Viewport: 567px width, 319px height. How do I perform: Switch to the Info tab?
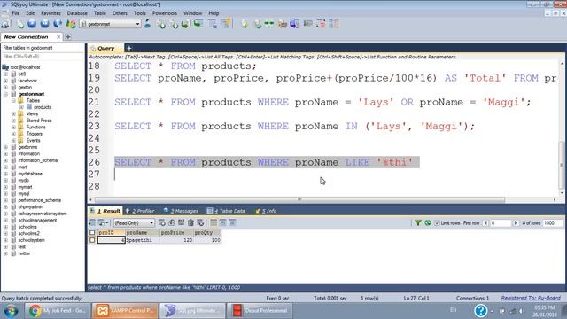266,211
